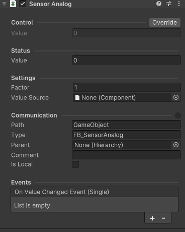The height and width of the screenshot is (232, 185).
Task: Click the Factor label
Action: tap(20, 87)
